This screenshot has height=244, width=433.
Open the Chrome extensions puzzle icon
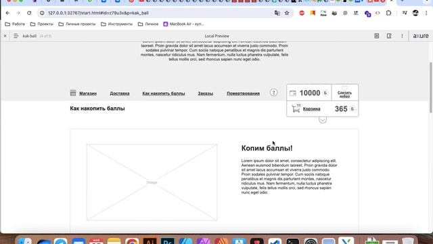tap(388, 13)
